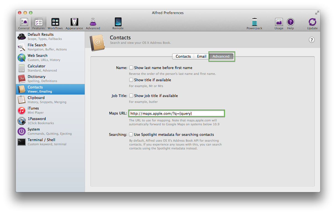Select the Calculator sidebar icon
Image resolution: width=336 pixels, height=214 pixels.
point(22,68)
